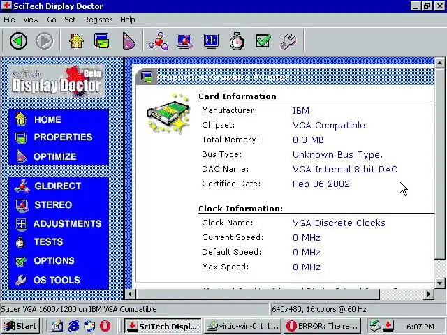This screenshot has height=335, width=447.
Task: Switch to the ERROR: The re... Opera taskbar window
Action: pyautogui.click(x=322, y=326)
